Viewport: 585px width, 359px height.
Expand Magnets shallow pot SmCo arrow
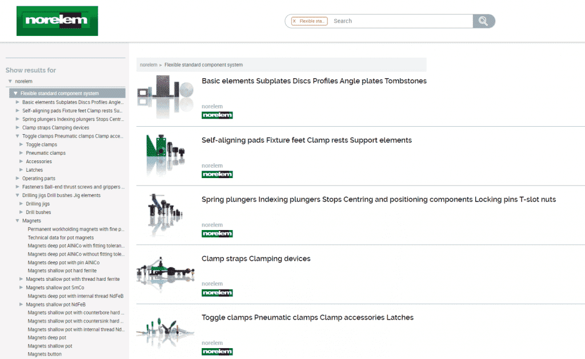[x=21, y=288]
